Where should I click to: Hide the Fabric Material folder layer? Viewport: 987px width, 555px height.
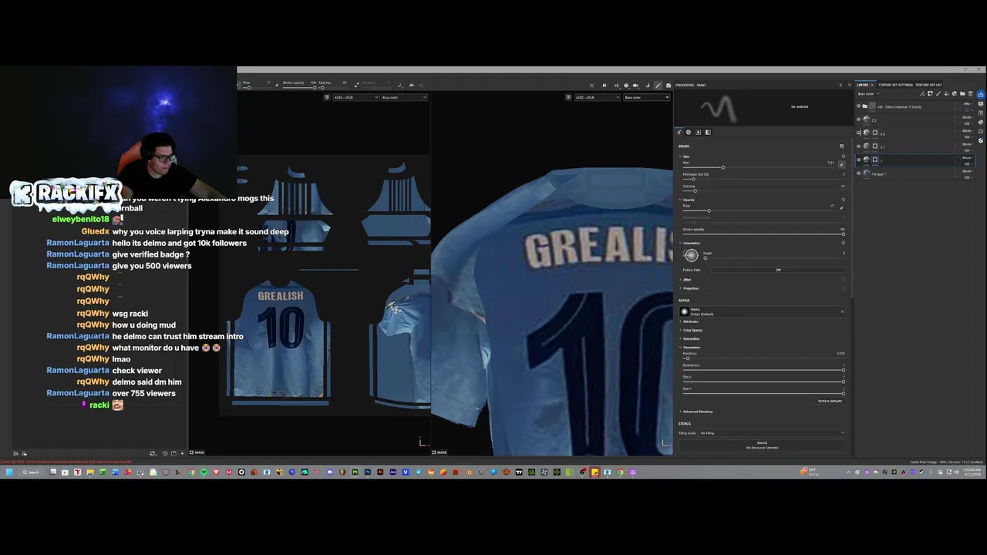coord(858,106)
